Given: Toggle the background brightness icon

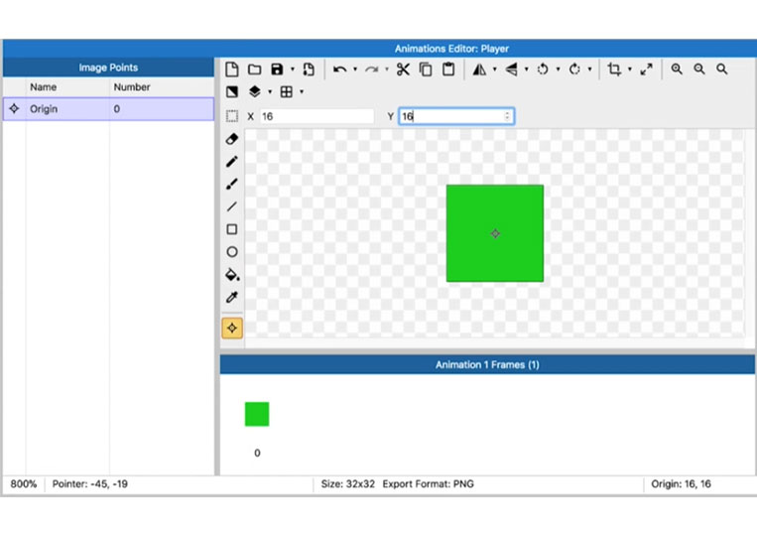Looking at the screenshot, I should 232,91.
